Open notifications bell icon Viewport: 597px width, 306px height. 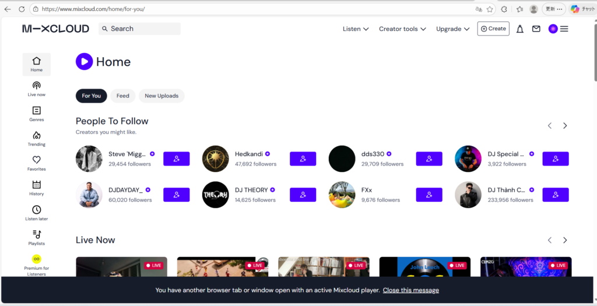(519, 29)
